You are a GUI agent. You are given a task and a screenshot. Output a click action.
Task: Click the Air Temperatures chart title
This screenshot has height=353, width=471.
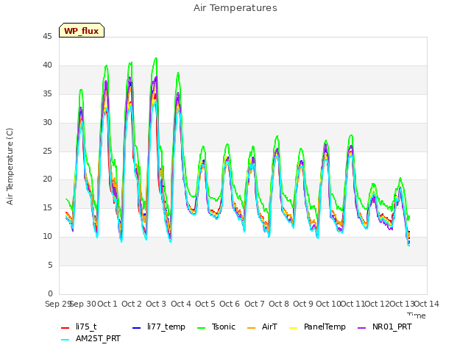click(x=235, y=8)
